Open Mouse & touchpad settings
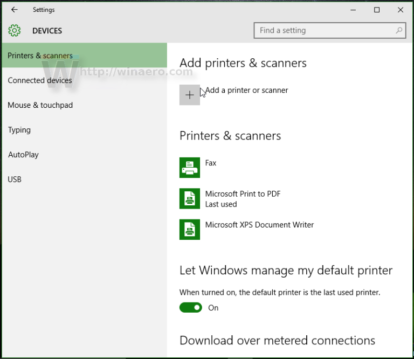The height and width of the screenshot is (359, 414). (x=40, y=105)
